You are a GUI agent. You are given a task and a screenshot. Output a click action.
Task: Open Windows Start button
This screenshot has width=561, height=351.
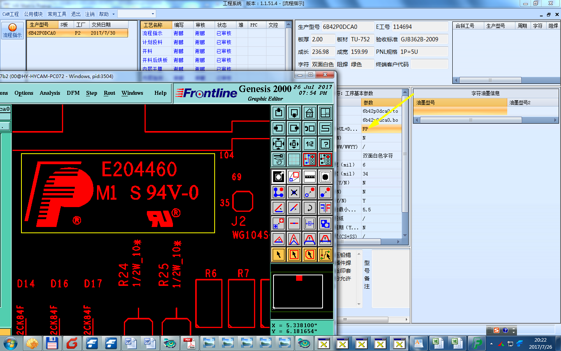pos(11,344)
